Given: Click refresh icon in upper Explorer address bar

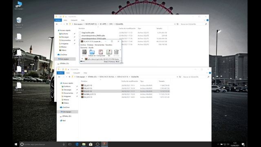Looking at the screenshot, I should point(178,24).
